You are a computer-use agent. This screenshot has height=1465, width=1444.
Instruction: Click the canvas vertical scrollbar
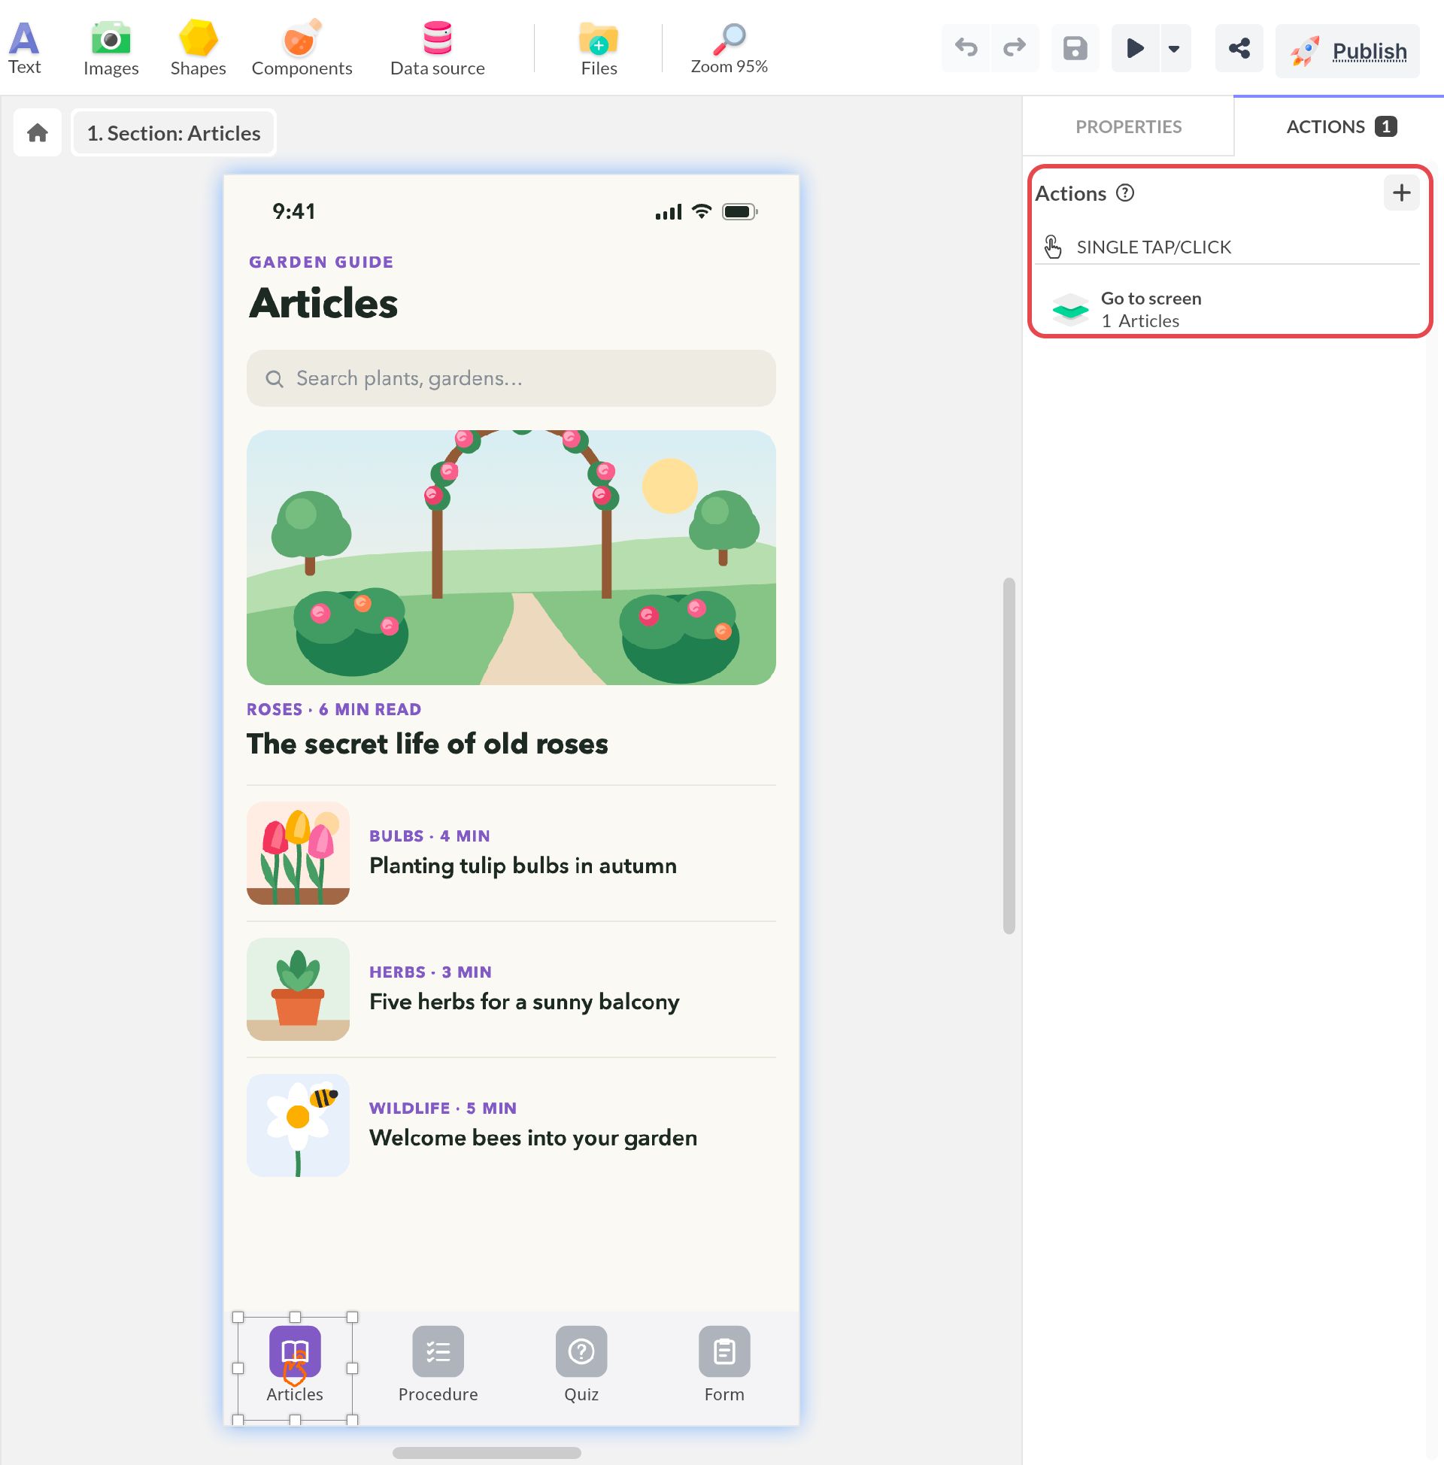(x=1009, y=755)
